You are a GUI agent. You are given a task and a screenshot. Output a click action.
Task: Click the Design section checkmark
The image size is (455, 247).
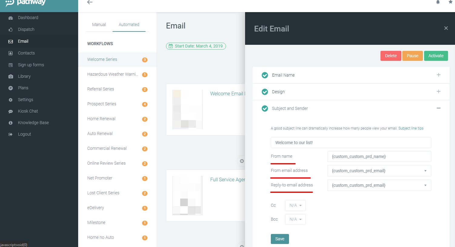pos(265,92)
